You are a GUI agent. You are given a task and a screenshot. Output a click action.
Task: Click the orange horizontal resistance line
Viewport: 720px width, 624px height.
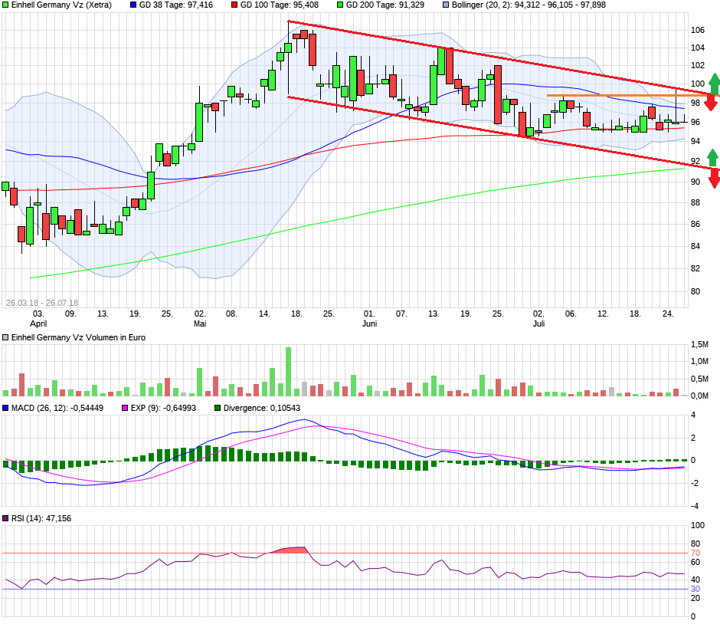pos(613,96)
